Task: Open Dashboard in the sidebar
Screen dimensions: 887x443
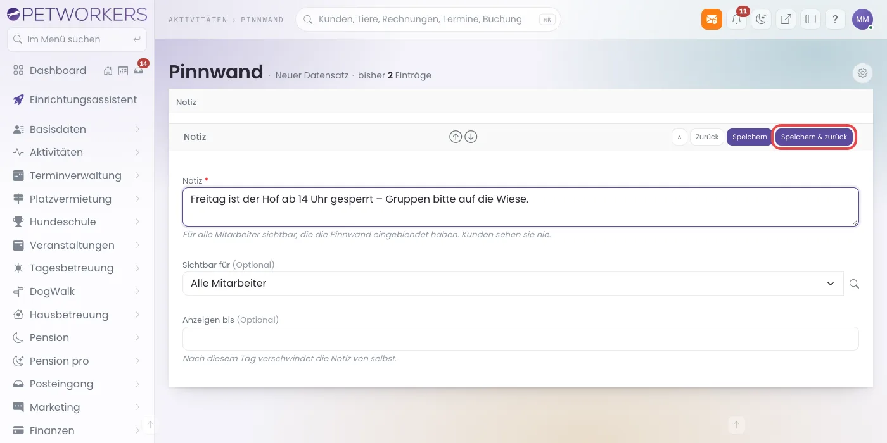Action: point(58,71)
